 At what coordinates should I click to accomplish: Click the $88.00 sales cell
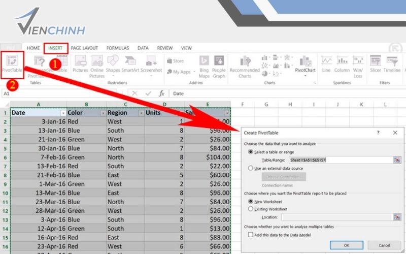(x=208, y=237)
